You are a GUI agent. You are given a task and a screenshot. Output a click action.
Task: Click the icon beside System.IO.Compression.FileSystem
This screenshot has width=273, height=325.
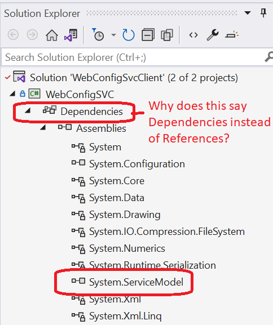pos(78,233)
